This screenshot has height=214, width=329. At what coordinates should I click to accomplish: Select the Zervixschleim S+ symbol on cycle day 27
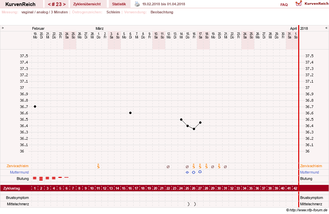pyautogui.click(x=200, y=166)
